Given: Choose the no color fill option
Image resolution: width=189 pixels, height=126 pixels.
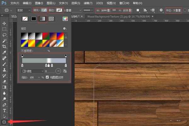Looking at the screenshot, I should (x=25, y=19).
